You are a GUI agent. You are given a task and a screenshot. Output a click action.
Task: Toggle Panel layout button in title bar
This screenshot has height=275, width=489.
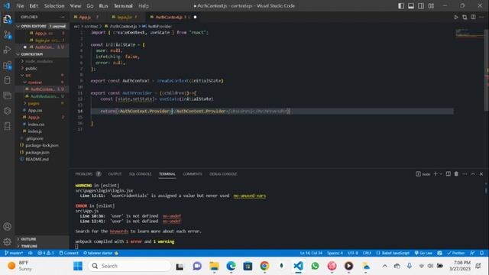pyautogui.click(x=411, y=6)
